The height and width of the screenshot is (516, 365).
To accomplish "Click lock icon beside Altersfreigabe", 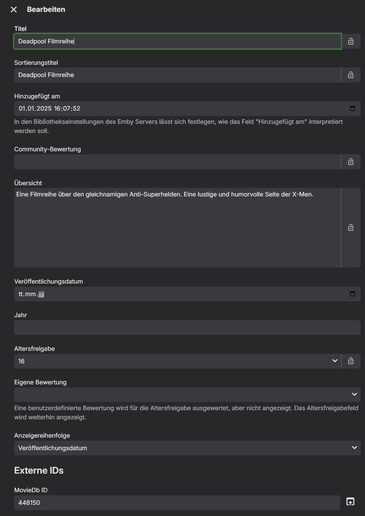I will 351,361.
